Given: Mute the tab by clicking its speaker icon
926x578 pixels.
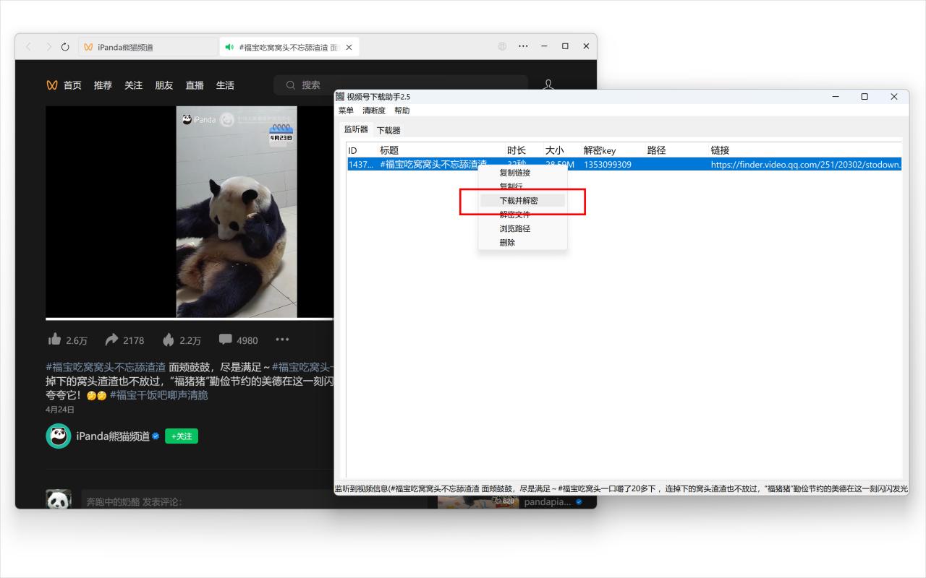Looking at the screenshot, I should 231,46.
